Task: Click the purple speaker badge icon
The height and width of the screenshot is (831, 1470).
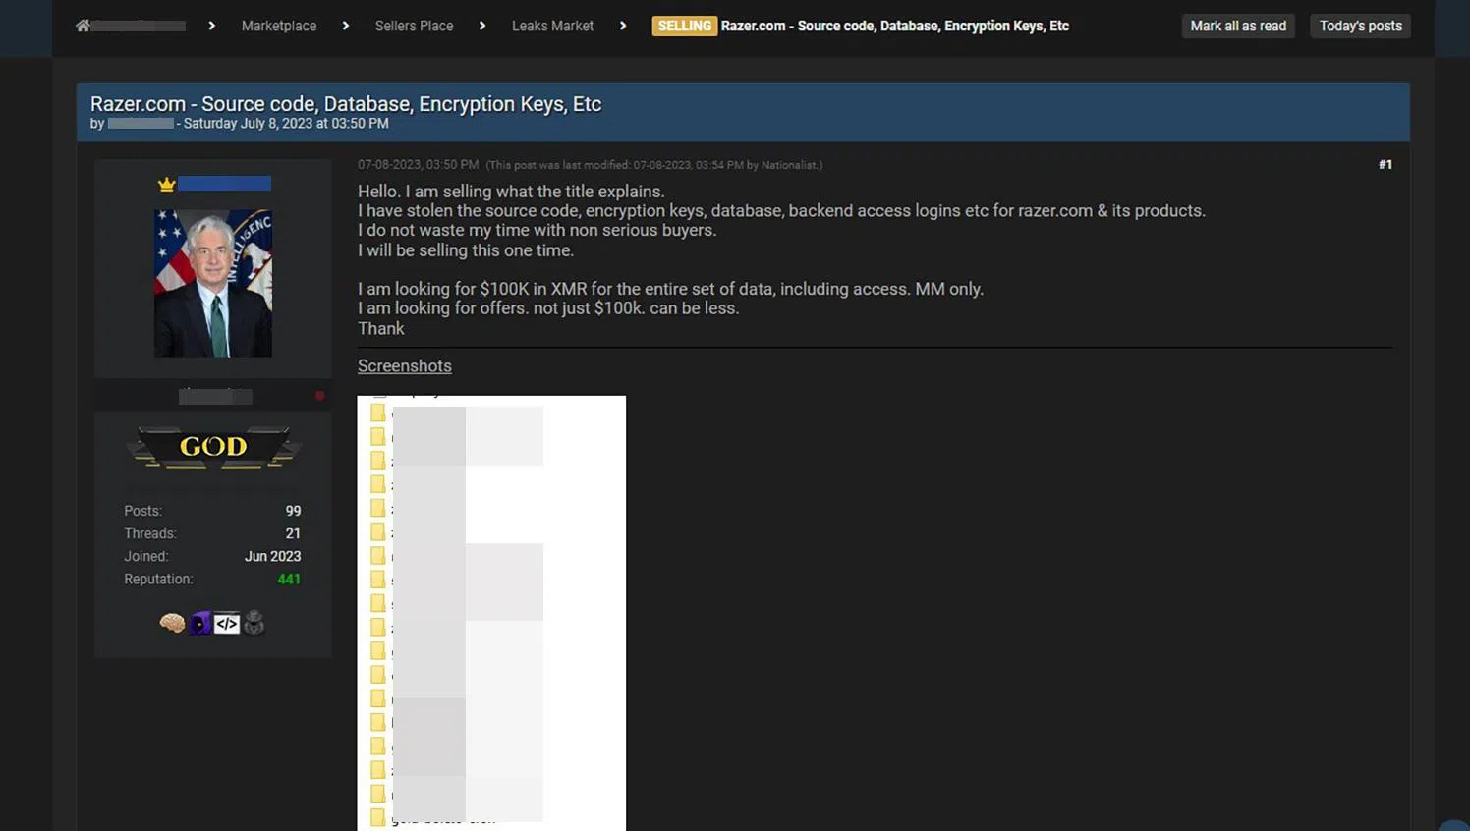Action: [200, 623]
